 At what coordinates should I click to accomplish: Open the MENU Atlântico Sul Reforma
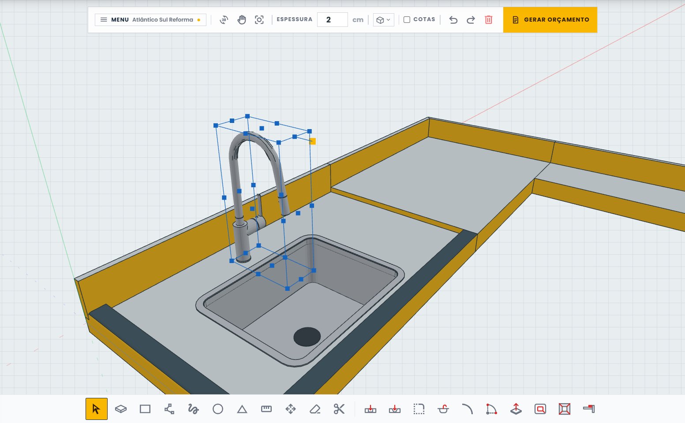tap(150, 20)
